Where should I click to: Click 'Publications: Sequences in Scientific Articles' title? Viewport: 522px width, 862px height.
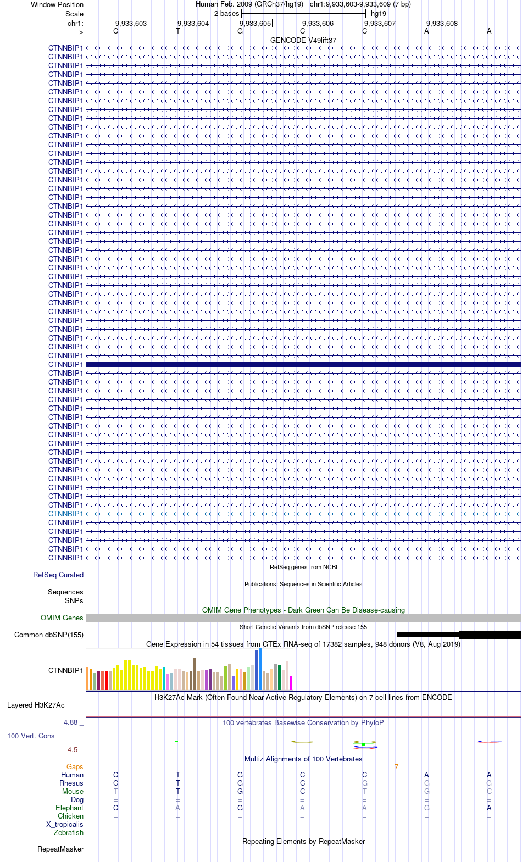[x=303, y=584]
